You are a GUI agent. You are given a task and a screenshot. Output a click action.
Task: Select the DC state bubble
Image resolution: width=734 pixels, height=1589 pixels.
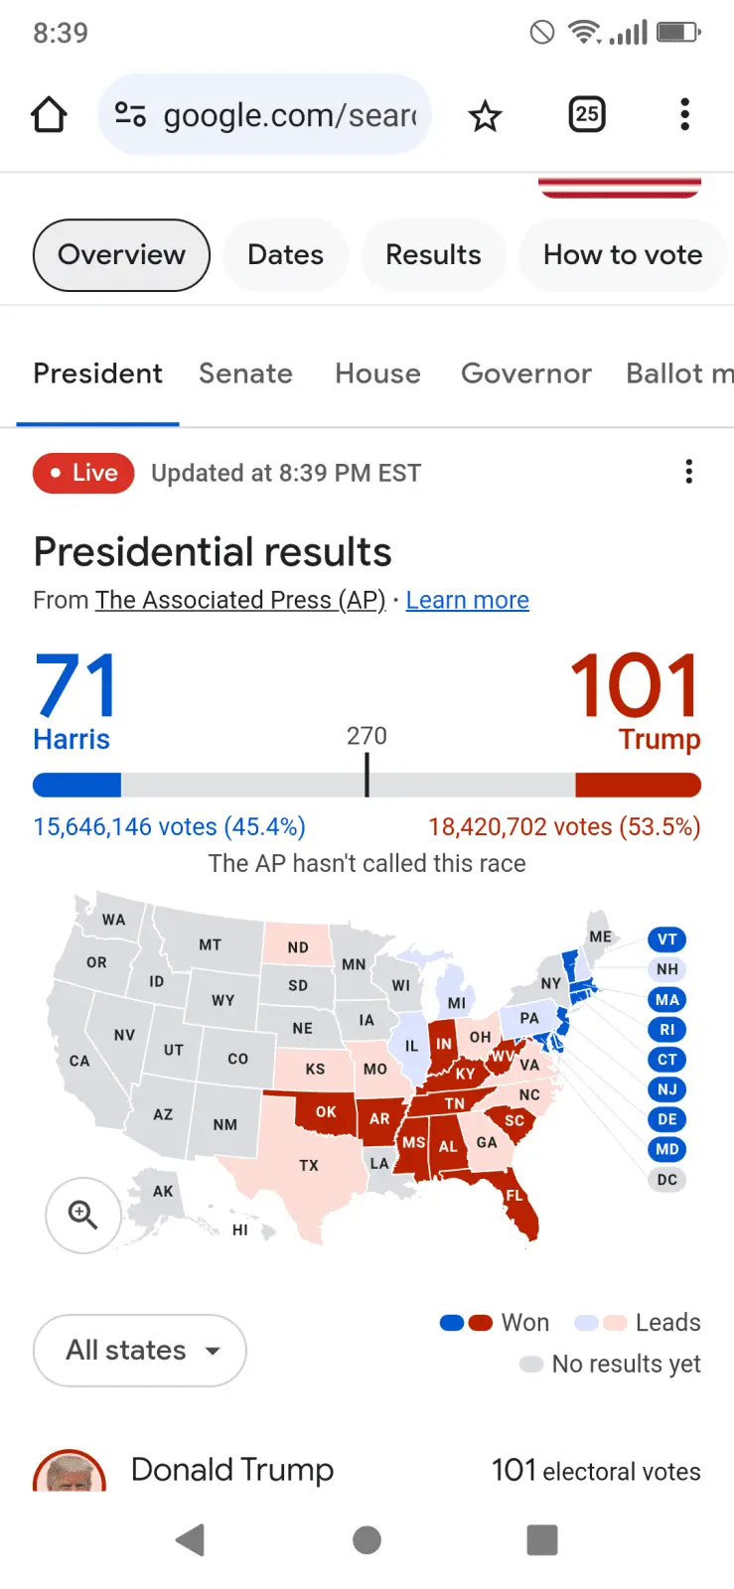coord(666,1180)
